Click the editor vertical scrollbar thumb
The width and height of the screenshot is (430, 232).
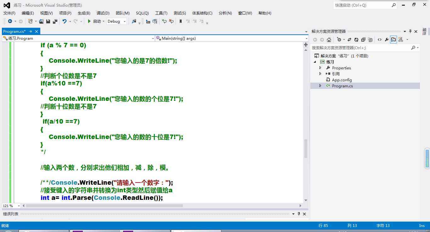pos(306,148)
